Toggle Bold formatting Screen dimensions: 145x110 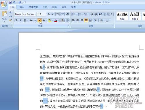tap(16, 20)
